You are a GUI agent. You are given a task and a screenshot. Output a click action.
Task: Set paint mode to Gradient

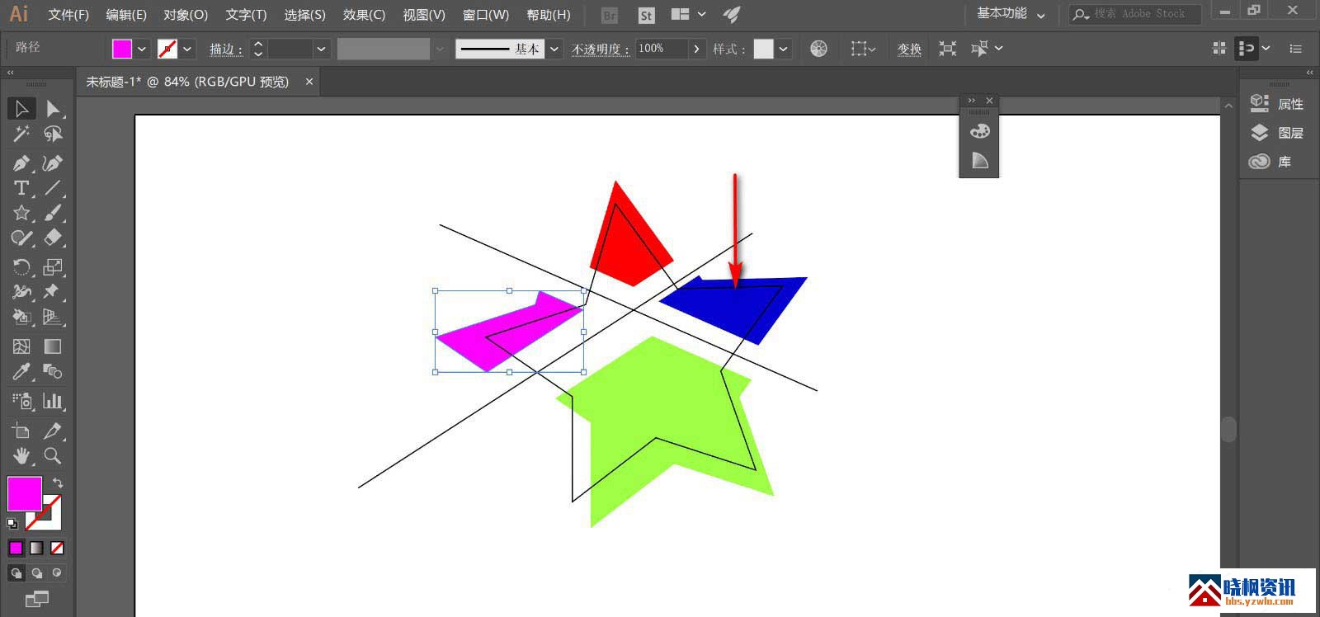click(36, 548)
